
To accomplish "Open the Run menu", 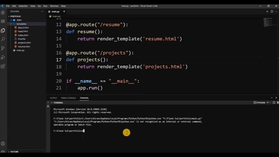I will [x=45, y=6].
